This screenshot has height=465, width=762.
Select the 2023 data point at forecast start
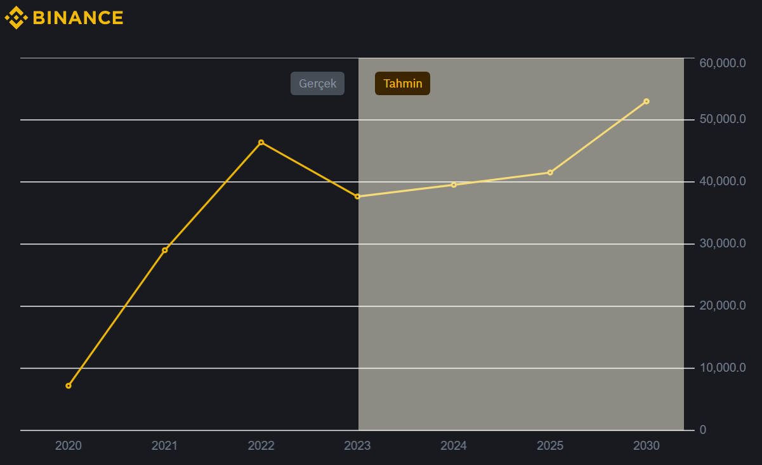(x=357, y=197)
